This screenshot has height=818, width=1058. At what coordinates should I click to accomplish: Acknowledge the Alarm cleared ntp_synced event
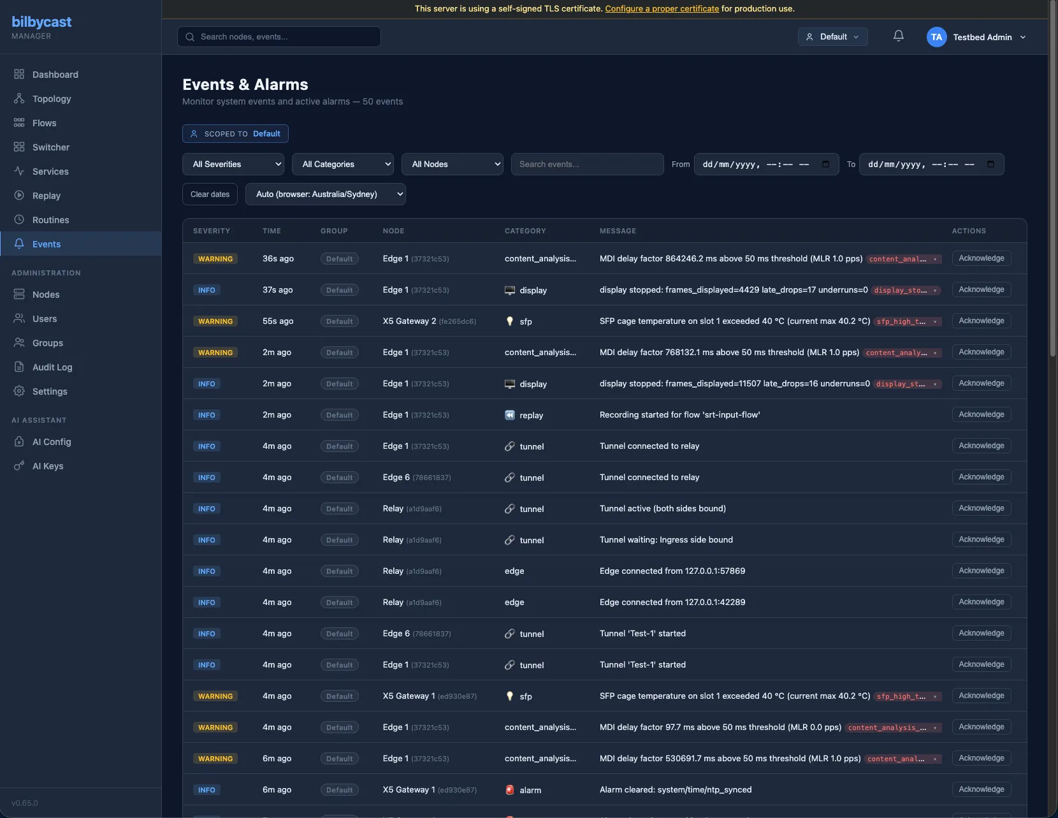[982, 789]
